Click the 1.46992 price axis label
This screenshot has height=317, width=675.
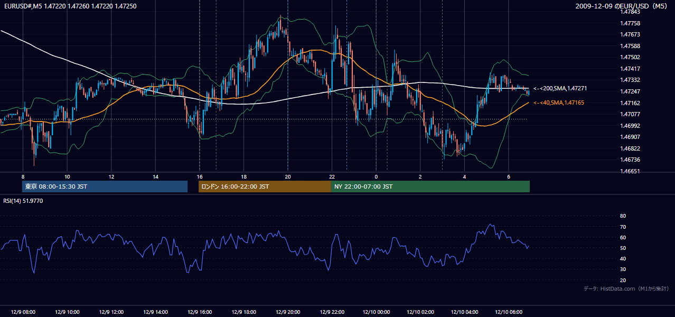click(630, 126)
